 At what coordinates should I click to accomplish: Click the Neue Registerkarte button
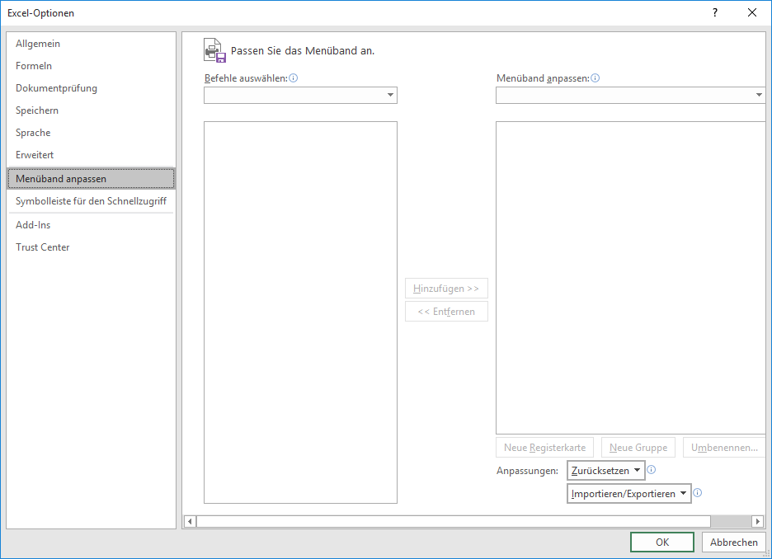[544, 448]
